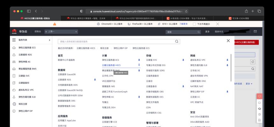
Task: Click the 云硬盘备份 sidebar icon
Action: click(x=14, y=83)
